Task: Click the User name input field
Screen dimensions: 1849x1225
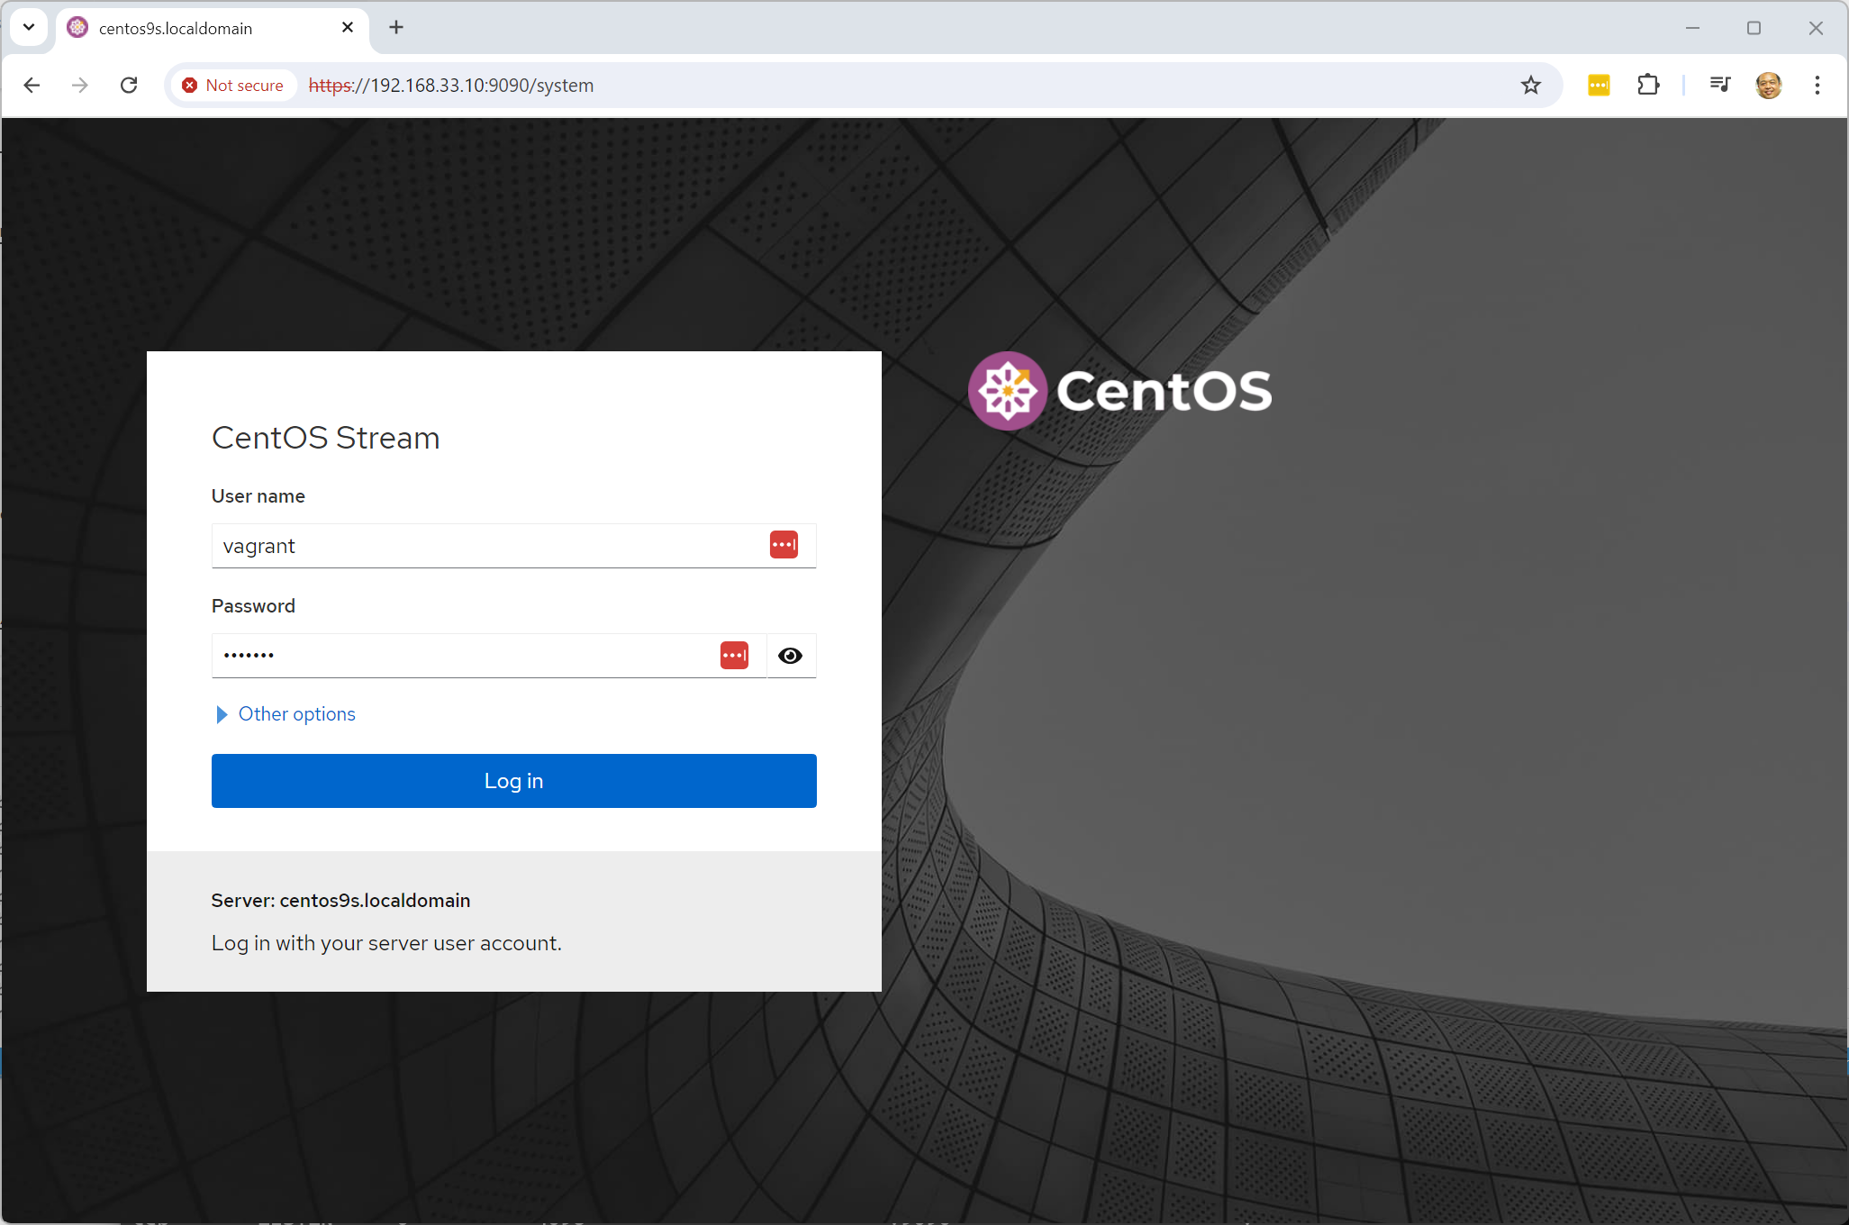Action: 486,546
